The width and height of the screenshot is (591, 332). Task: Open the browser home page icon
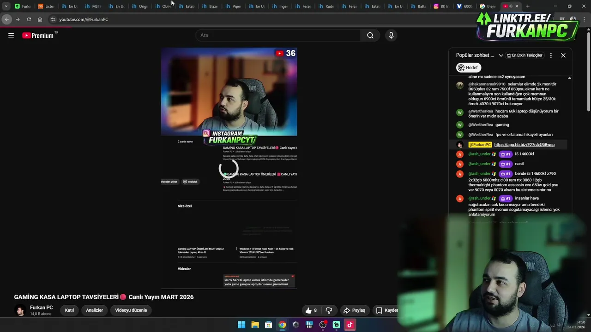(40, 19)
